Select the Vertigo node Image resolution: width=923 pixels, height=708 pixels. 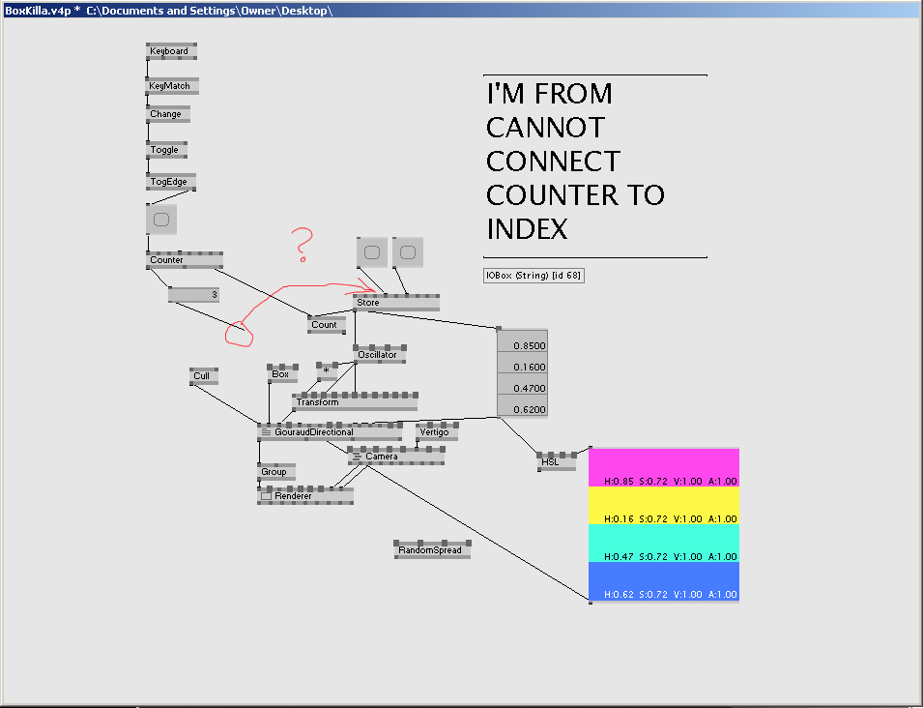tap(437, 432)
